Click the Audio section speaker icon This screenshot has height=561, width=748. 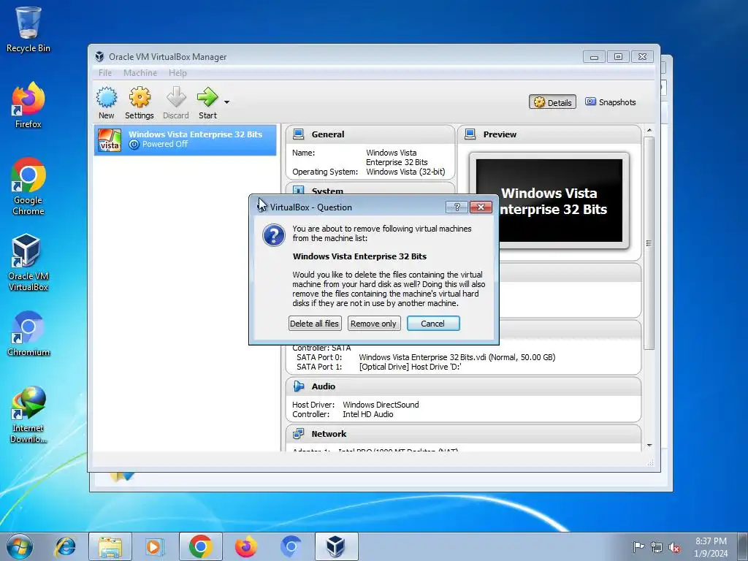click(x=299, y=386)
